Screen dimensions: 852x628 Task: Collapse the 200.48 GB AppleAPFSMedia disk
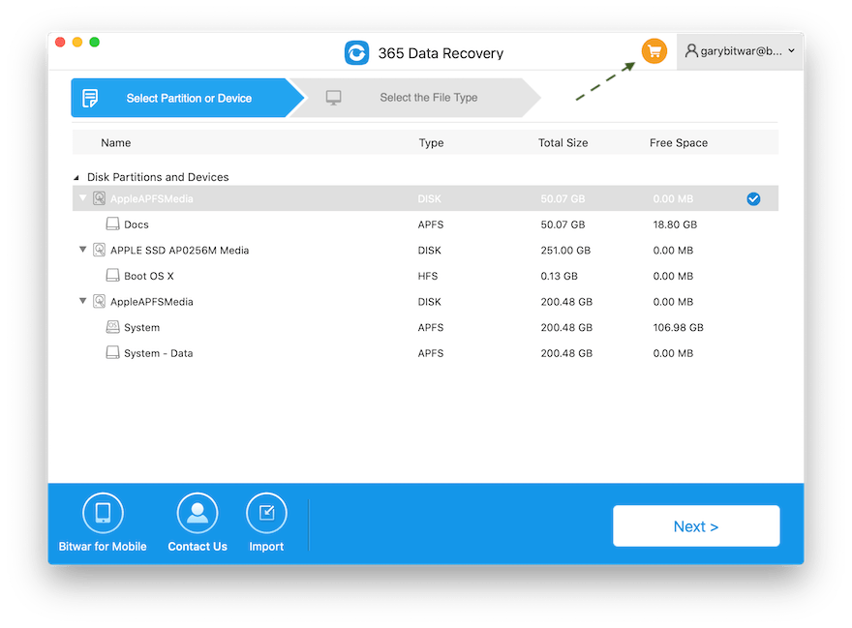tap(82, 301)
